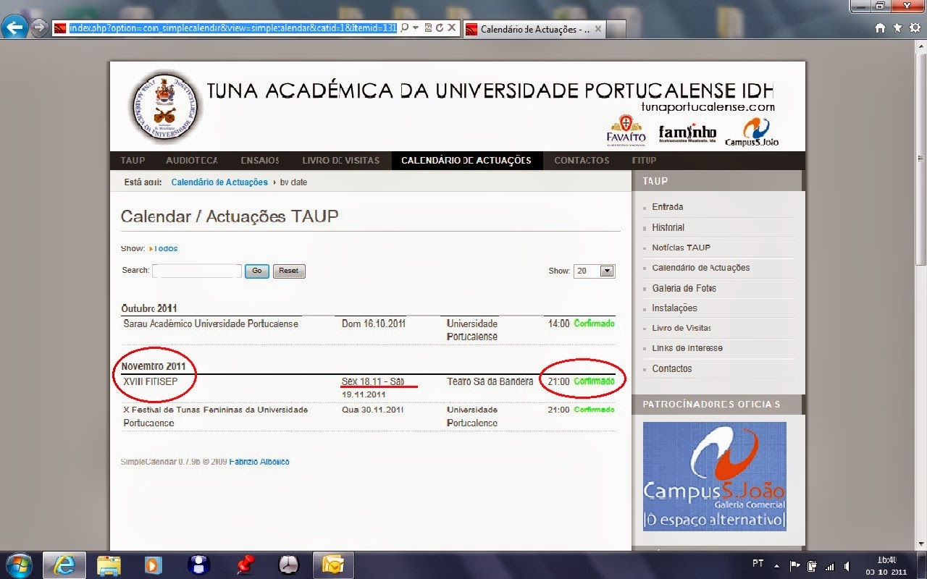Open the media player taskbar icon
927x579 pixels.
click(x=154, y=565)
